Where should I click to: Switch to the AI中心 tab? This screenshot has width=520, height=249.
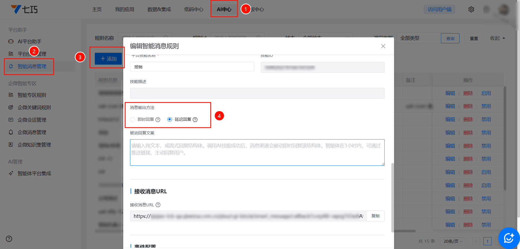tap(224, 9)
